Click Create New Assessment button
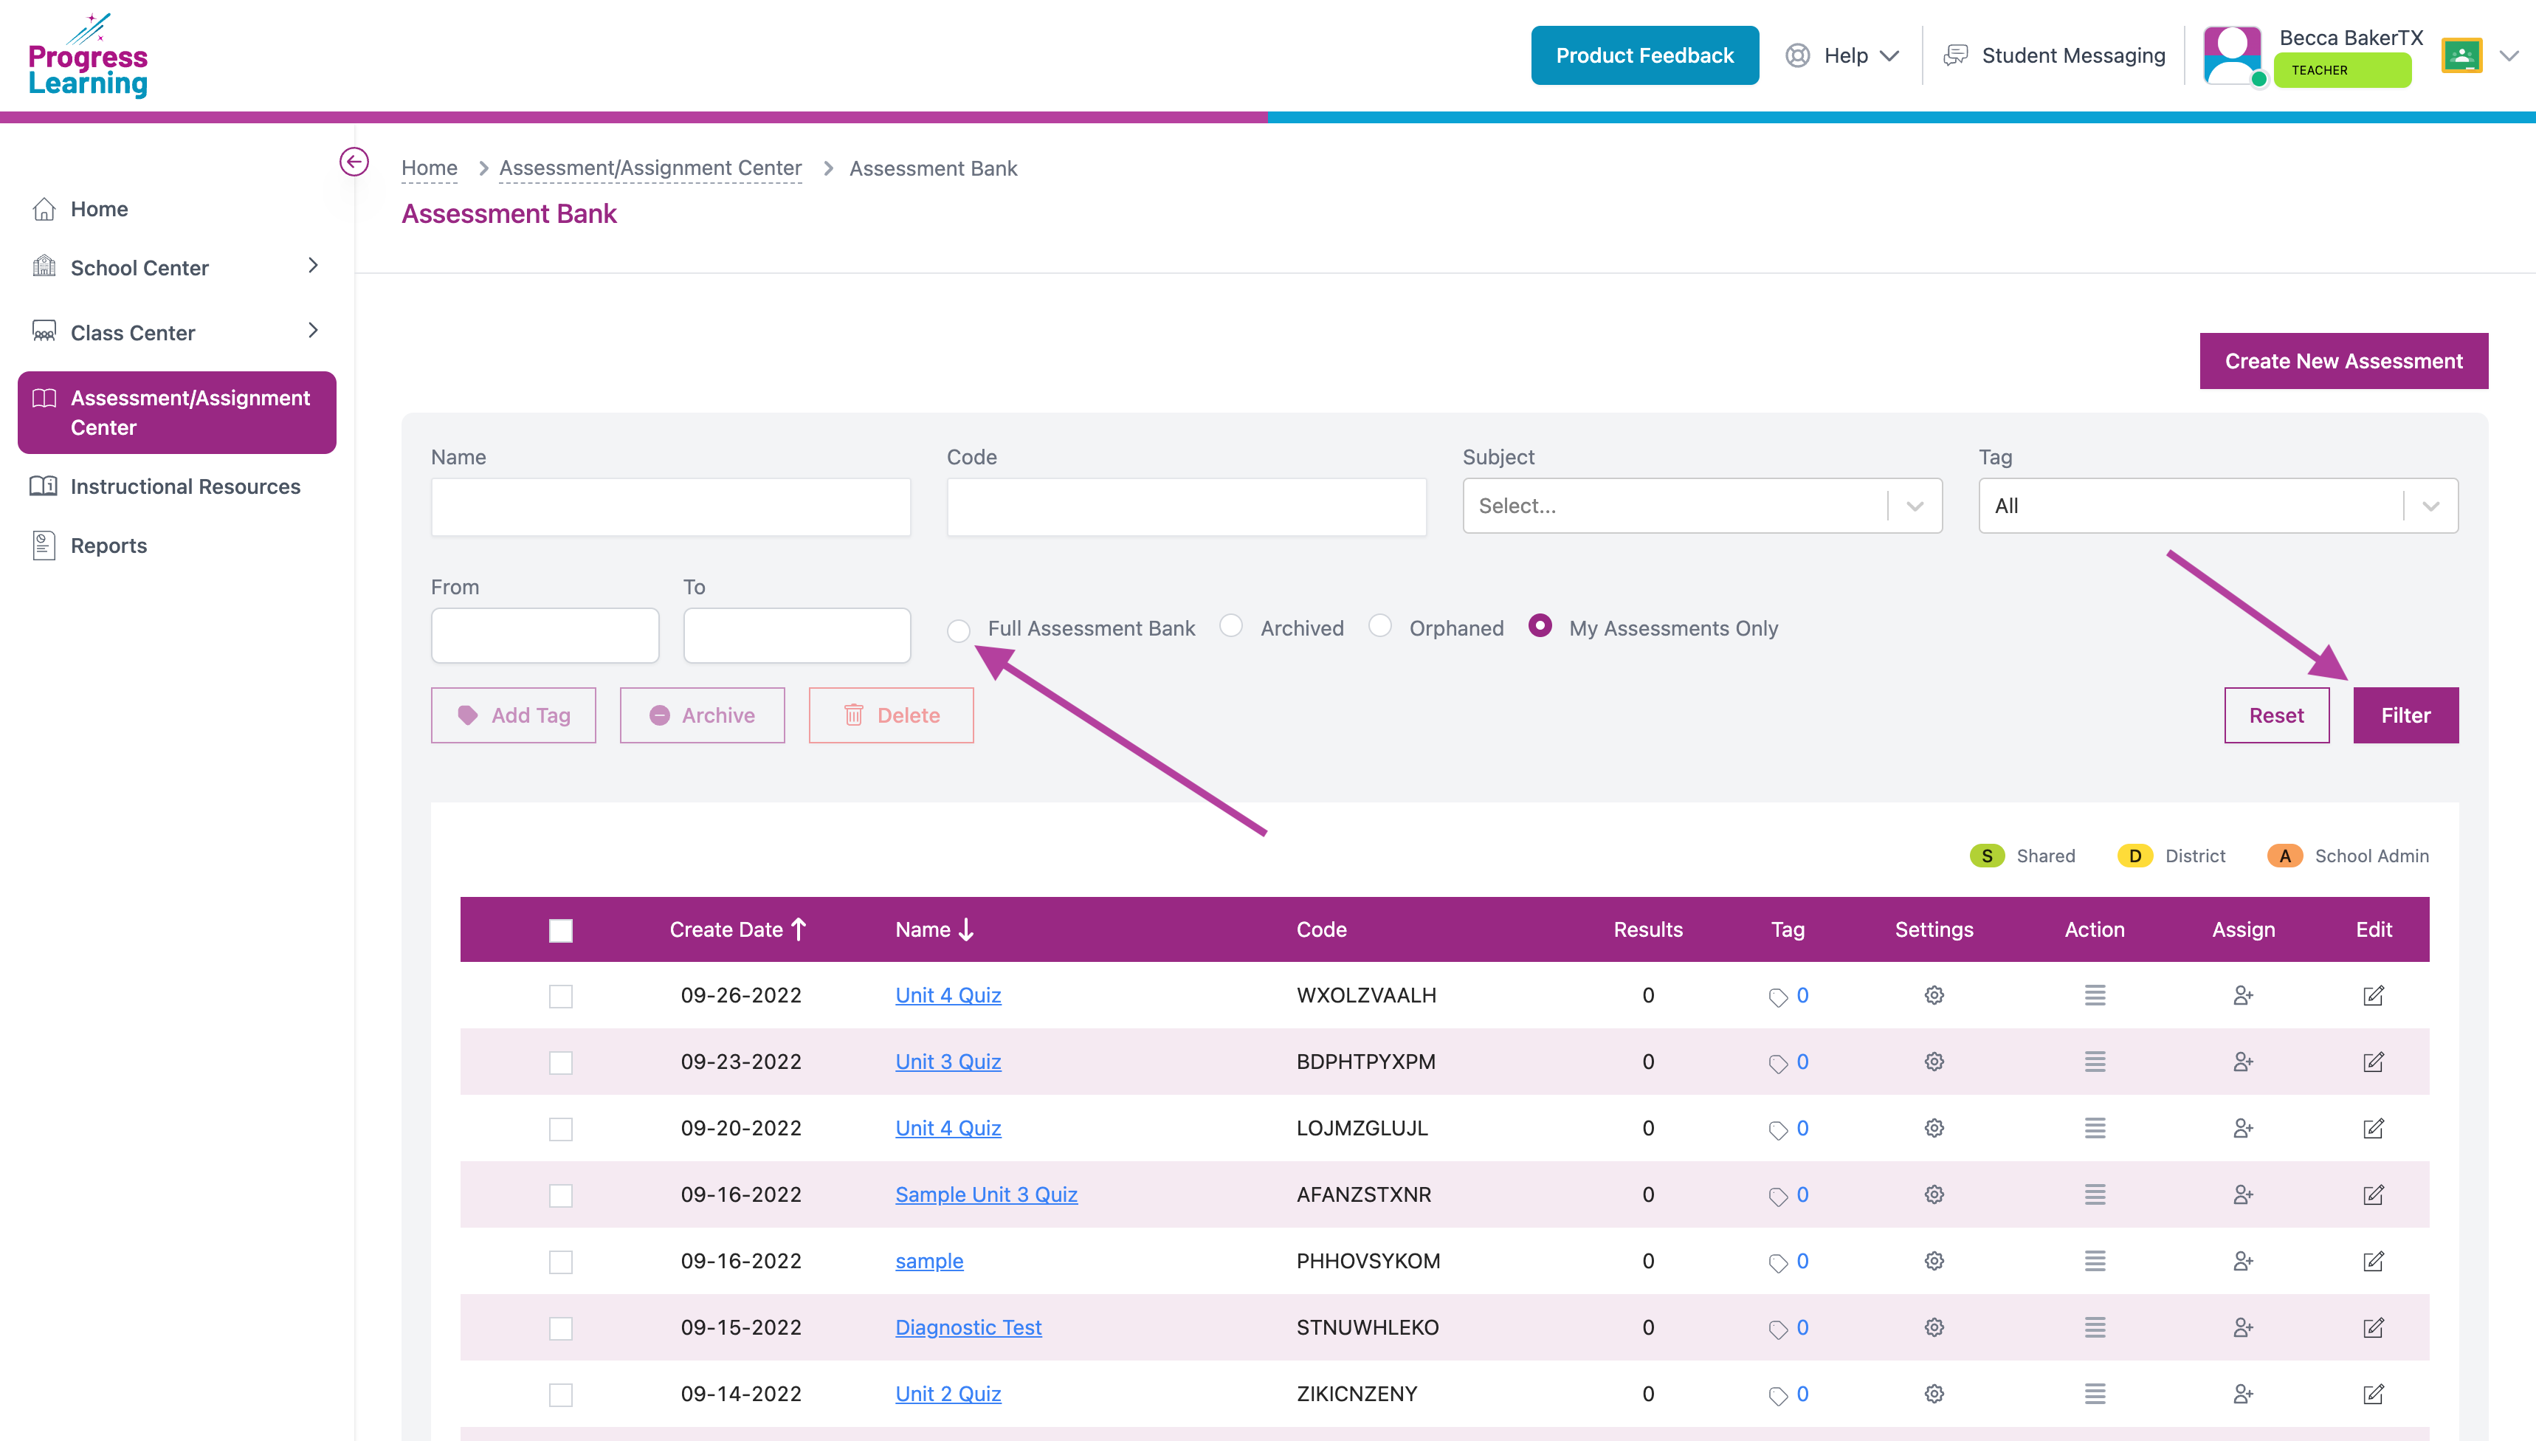Viewport: 2536px width, 1441px height. 2343,361
